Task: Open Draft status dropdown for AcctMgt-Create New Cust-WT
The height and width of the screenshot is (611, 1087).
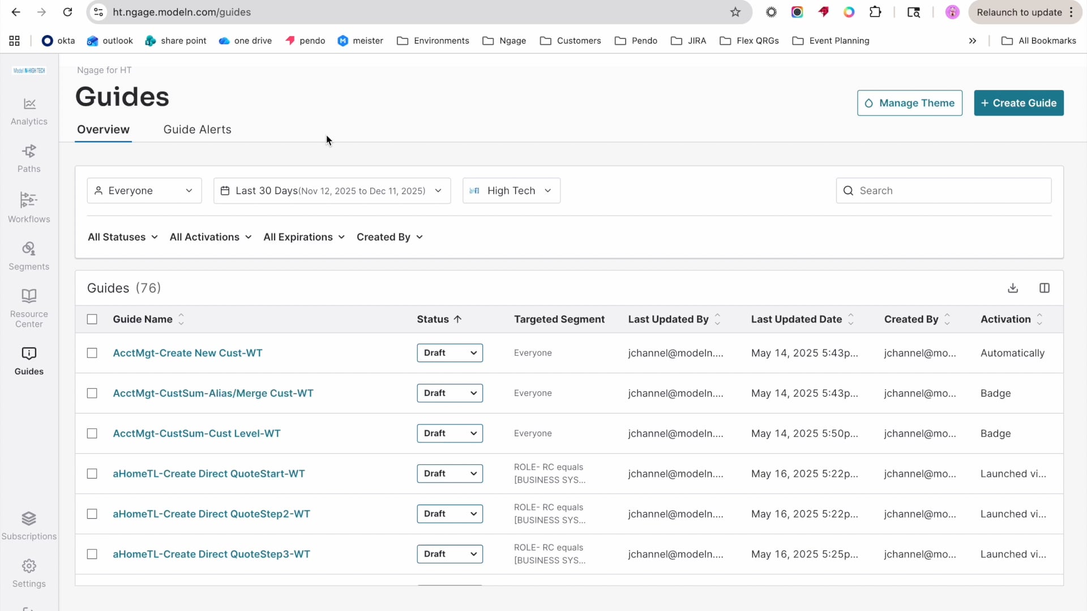Action: tap(450, 353)
